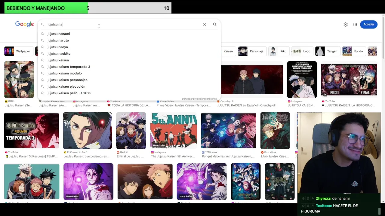The image size is (385, 216).
Task: Click 'Prime Video: Jujutsu Kaisen - Tempora...' title
Action: click(x=183, y=105)
